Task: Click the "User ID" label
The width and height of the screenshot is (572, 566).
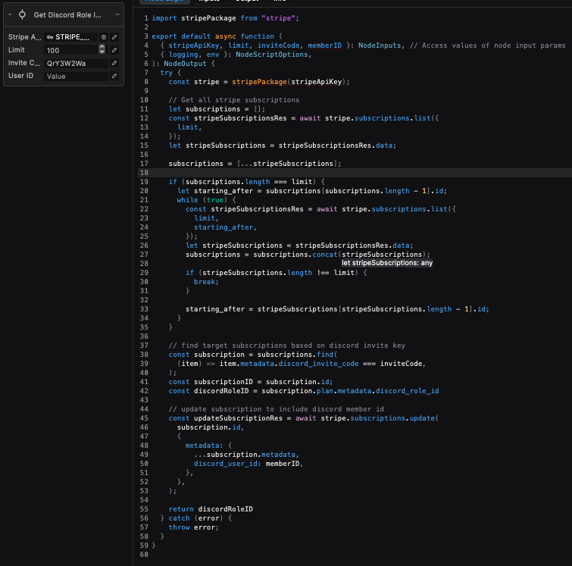Action: point(20,76)
